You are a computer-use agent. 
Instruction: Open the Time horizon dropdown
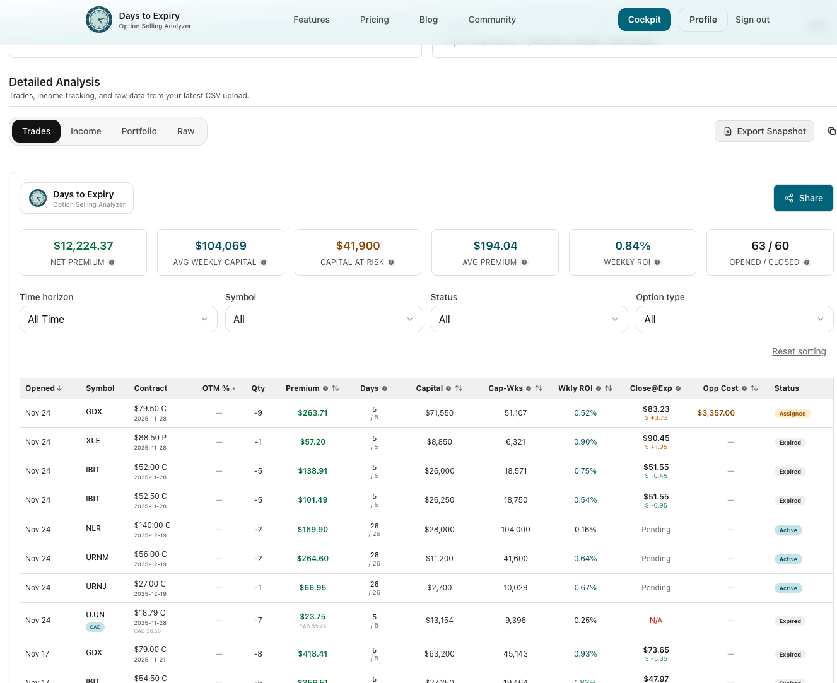click(118, 319)
